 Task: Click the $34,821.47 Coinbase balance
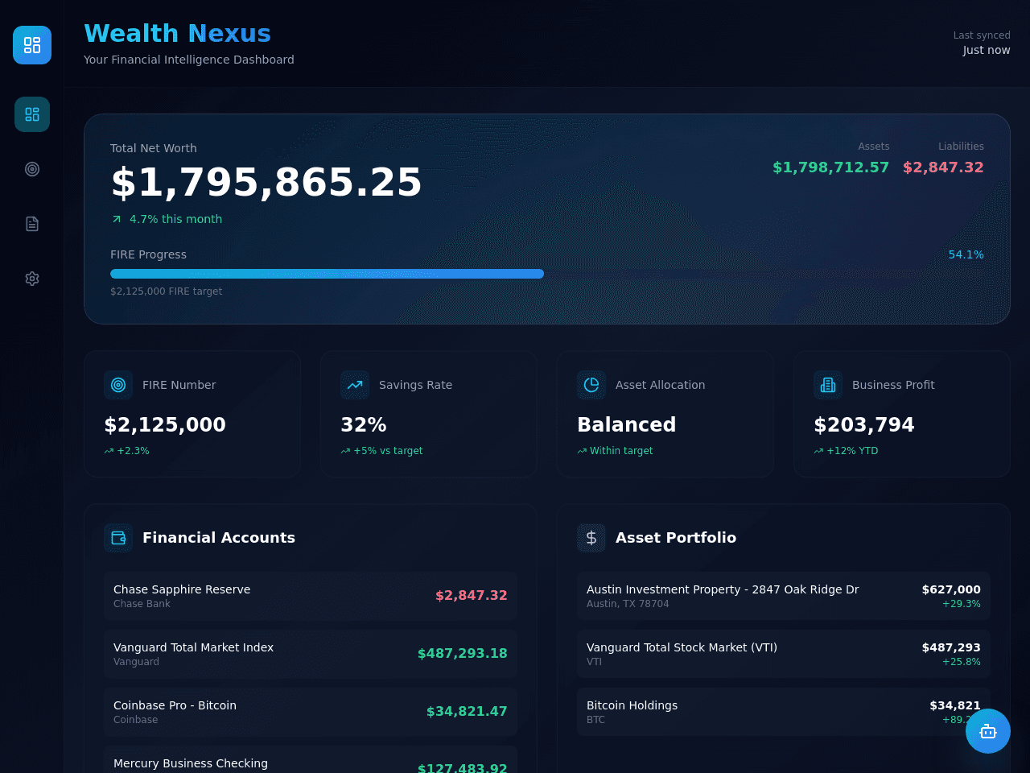(467, 712)
